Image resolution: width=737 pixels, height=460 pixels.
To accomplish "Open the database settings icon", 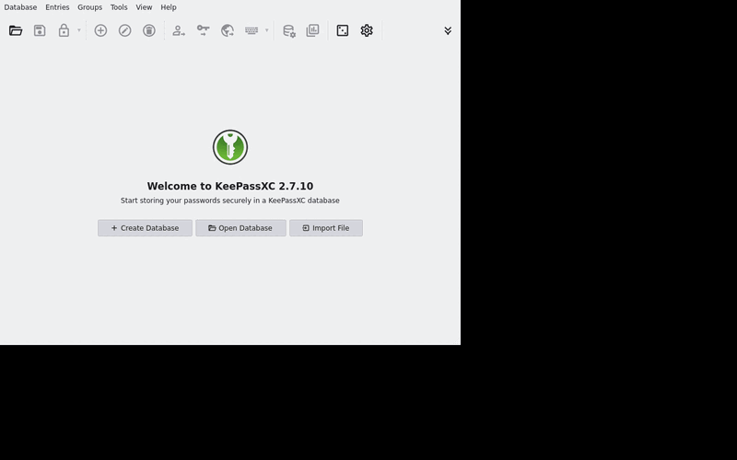I will coord(288,30).
